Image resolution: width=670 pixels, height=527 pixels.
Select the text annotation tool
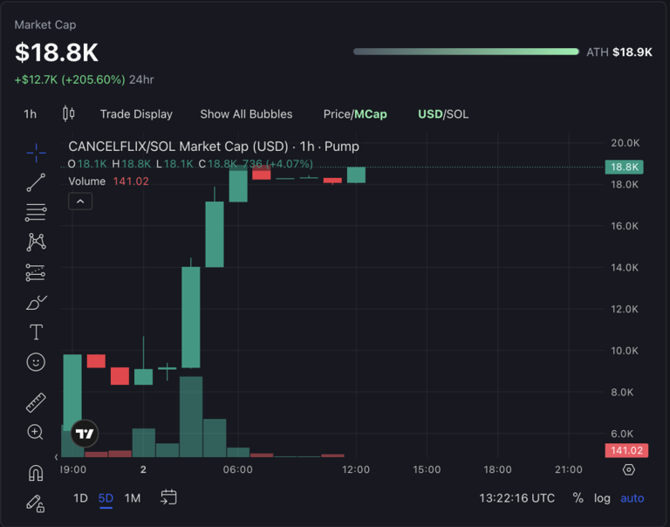[x=36, y=332]
